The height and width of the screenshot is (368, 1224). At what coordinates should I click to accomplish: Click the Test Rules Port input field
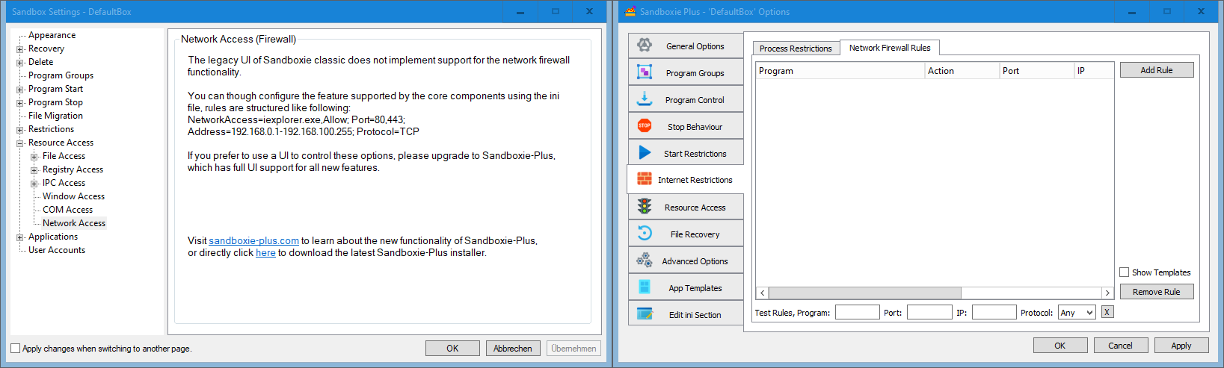pos(929,313)
